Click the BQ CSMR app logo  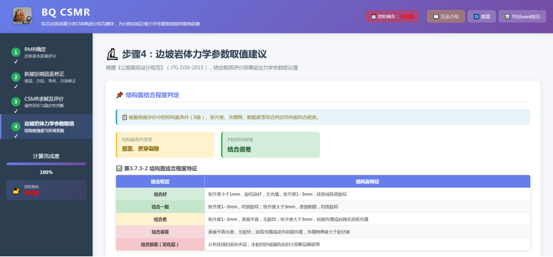[22, 16]
